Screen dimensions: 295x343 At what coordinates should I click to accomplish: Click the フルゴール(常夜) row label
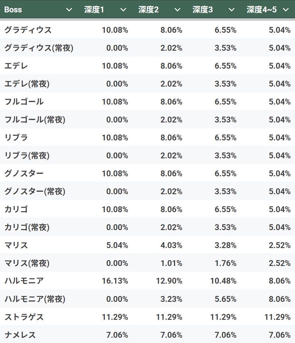[35, 120]
